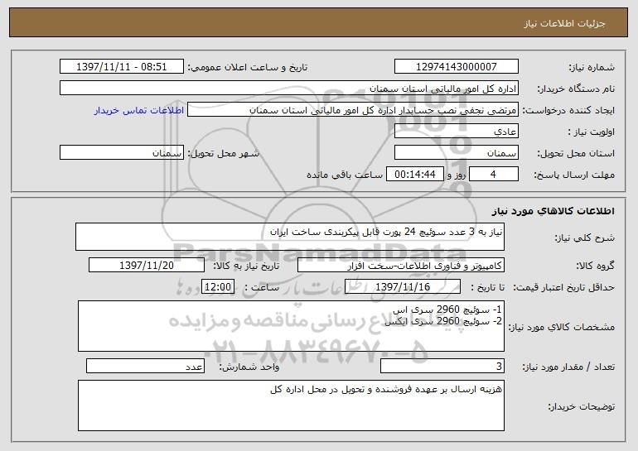Click the label شرح کلی نیاز
Viewport: 638px width, 451px height.
coord(585,237)
